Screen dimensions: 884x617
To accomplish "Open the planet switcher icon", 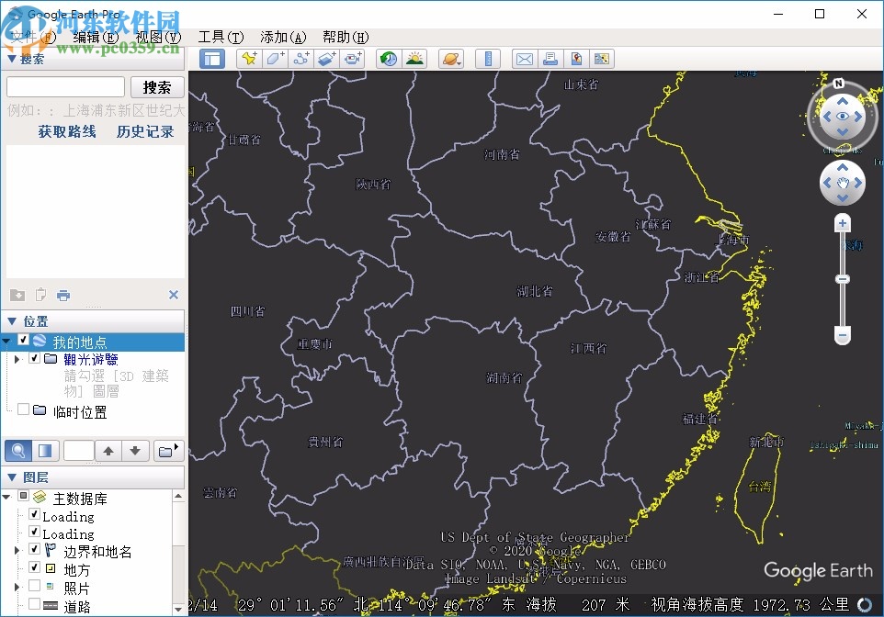I will 451,59.
